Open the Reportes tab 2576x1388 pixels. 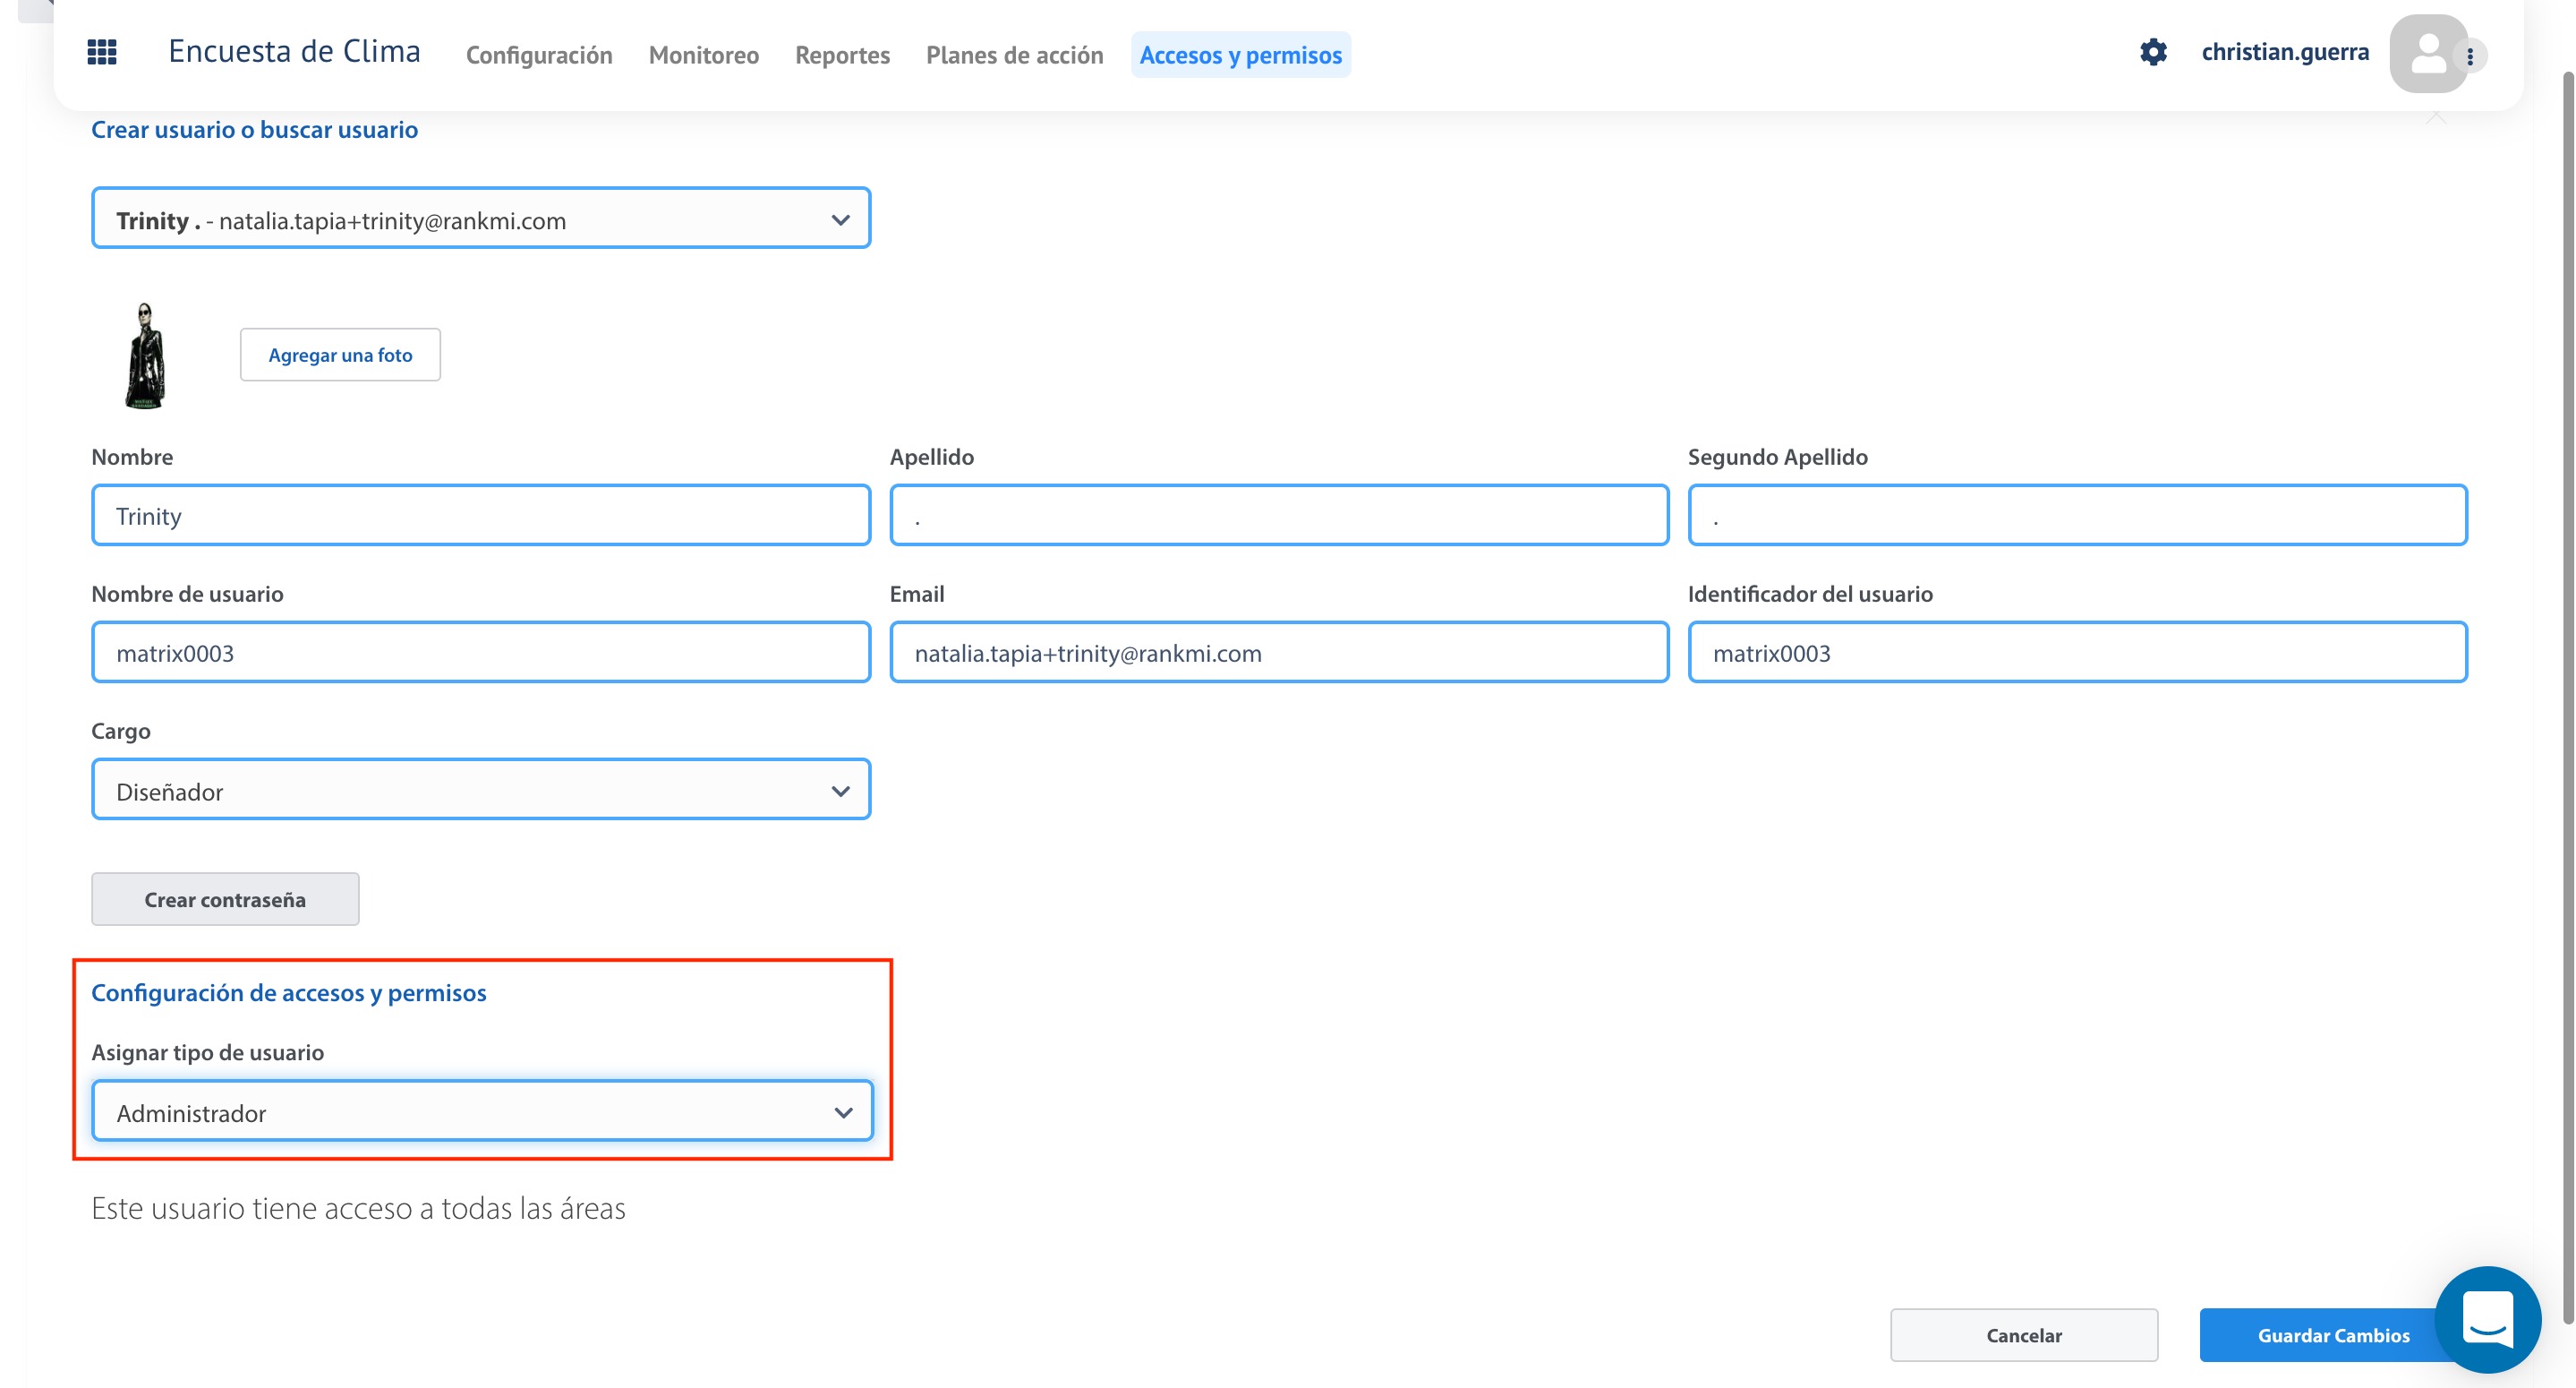842,55
